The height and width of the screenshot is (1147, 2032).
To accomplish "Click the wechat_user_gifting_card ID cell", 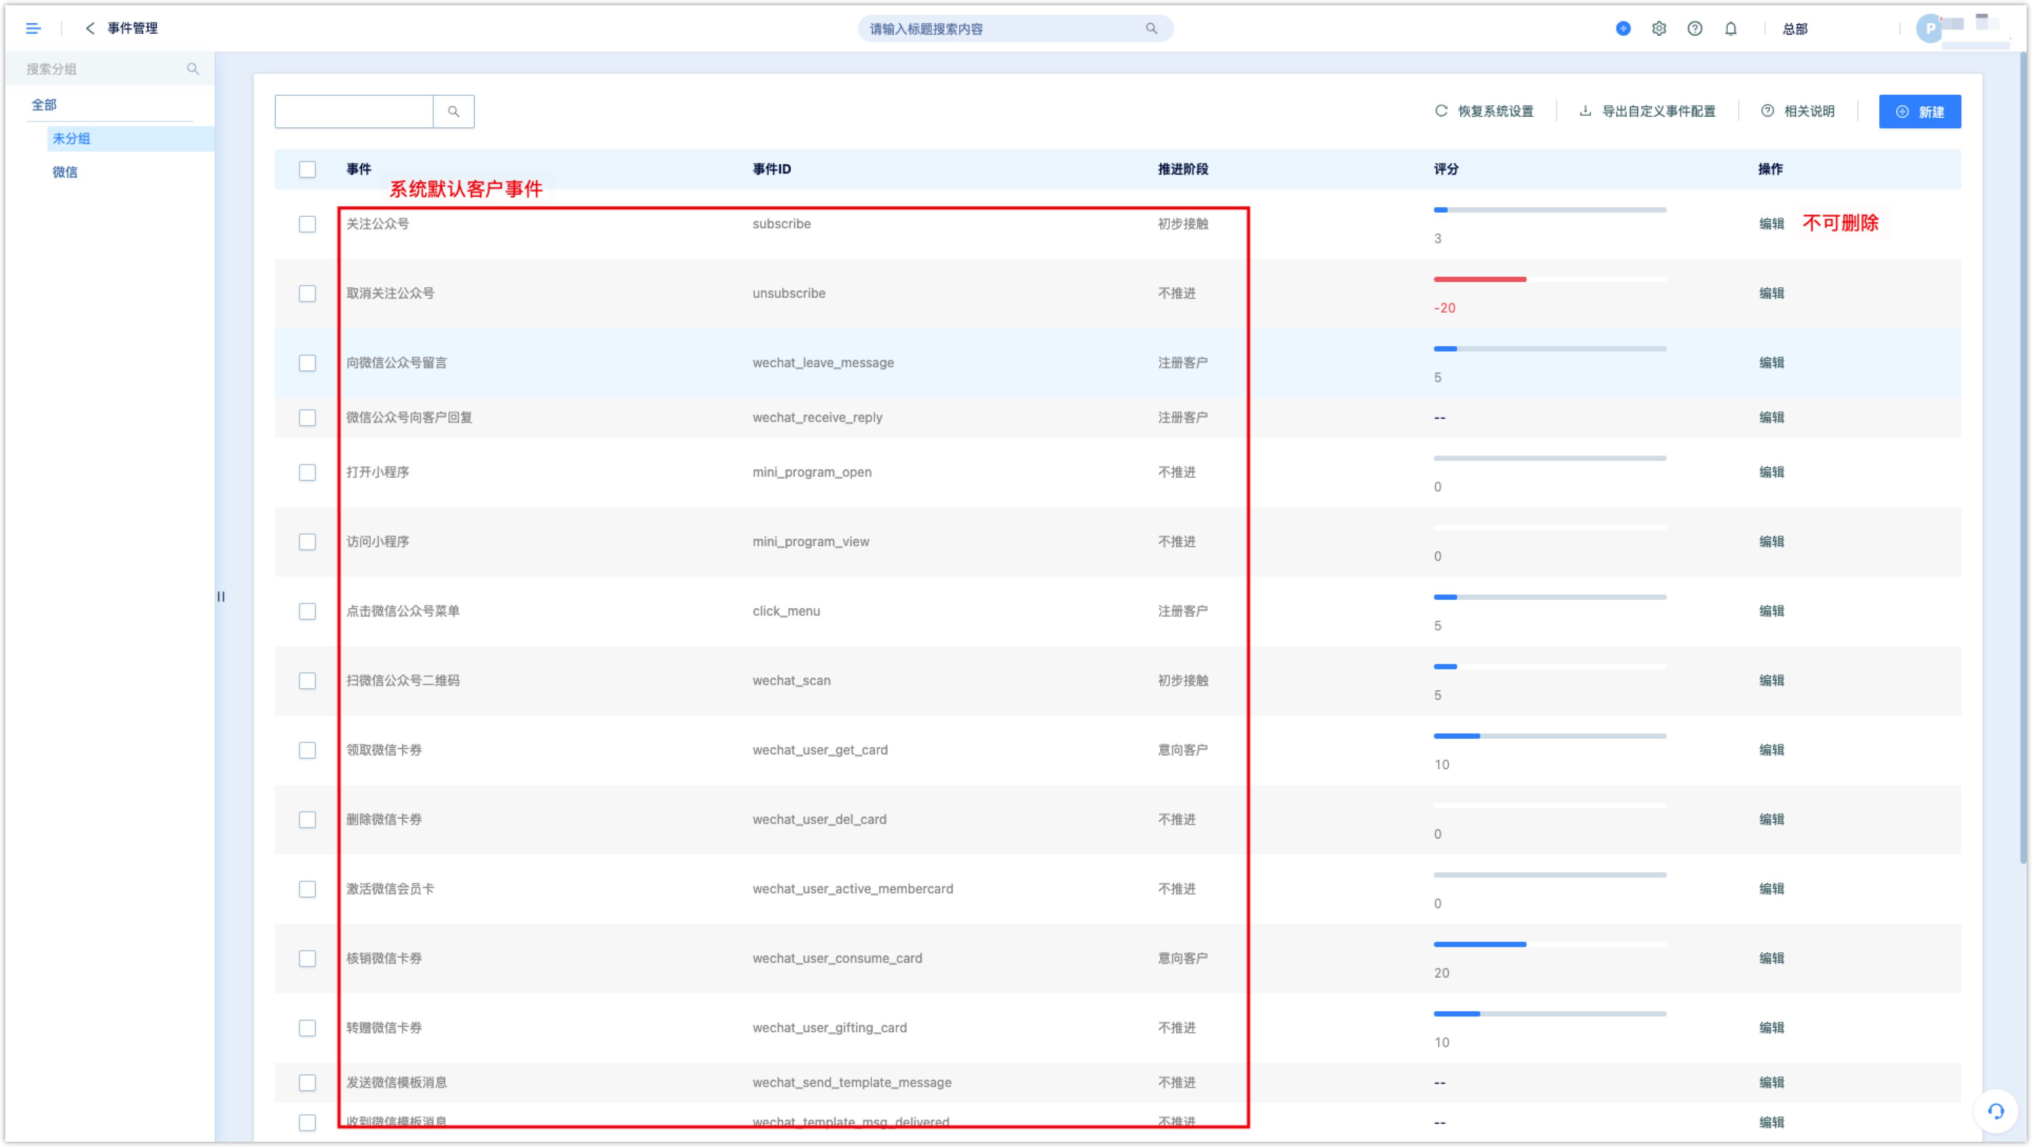I will point(829,1027).
